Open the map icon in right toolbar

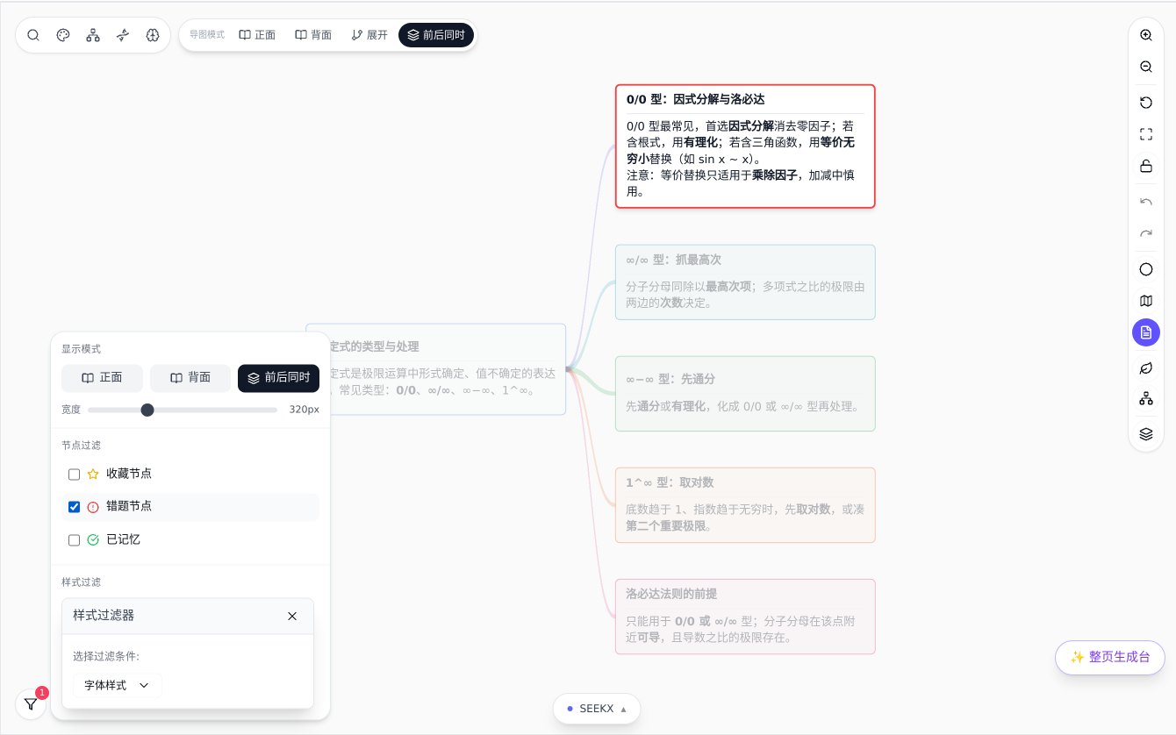(x=1146, y=301)
